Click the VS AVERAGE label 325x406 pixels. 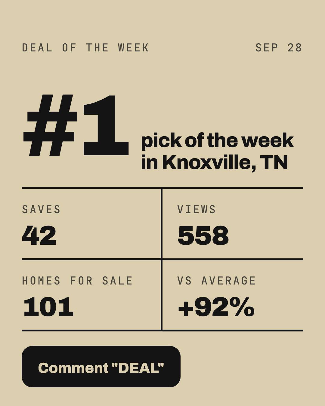(x=217, y=281)
